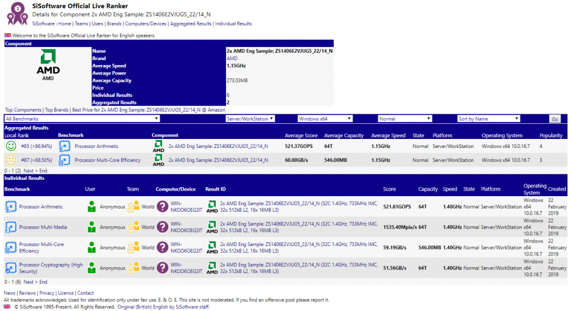Click the 1535.40Mpix/s score value
572x311 pixels.
click(x=400, y=227)
